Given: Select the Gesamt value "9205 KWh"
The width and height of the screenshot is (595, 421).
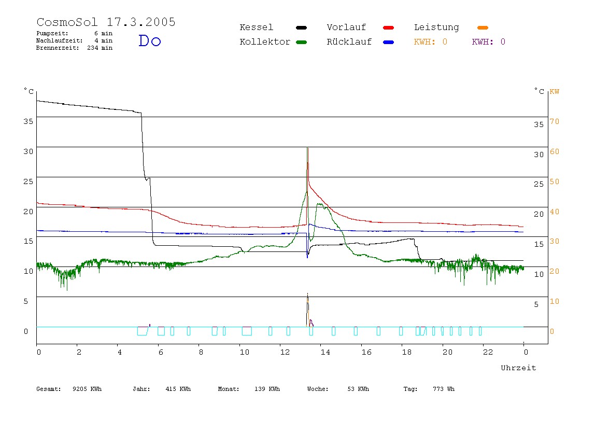Looking at the screenshot, I should [87, 389].
